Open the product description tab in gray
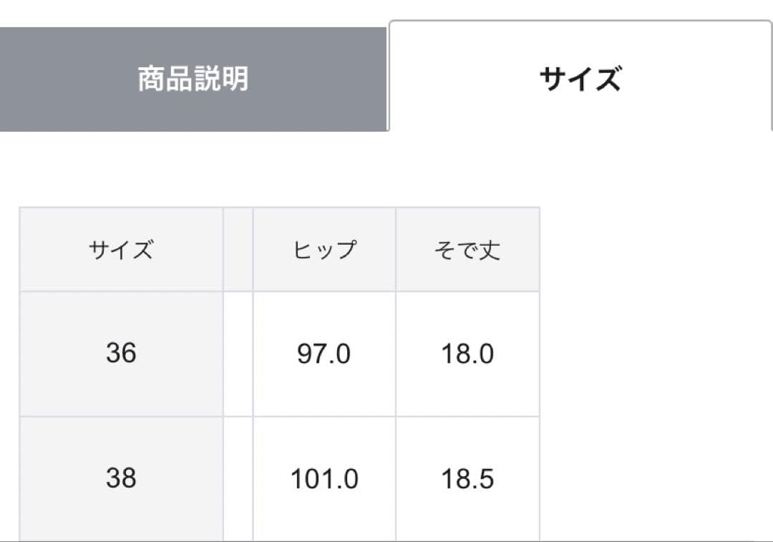Viewport: 773px width, 542px height. 193,79
